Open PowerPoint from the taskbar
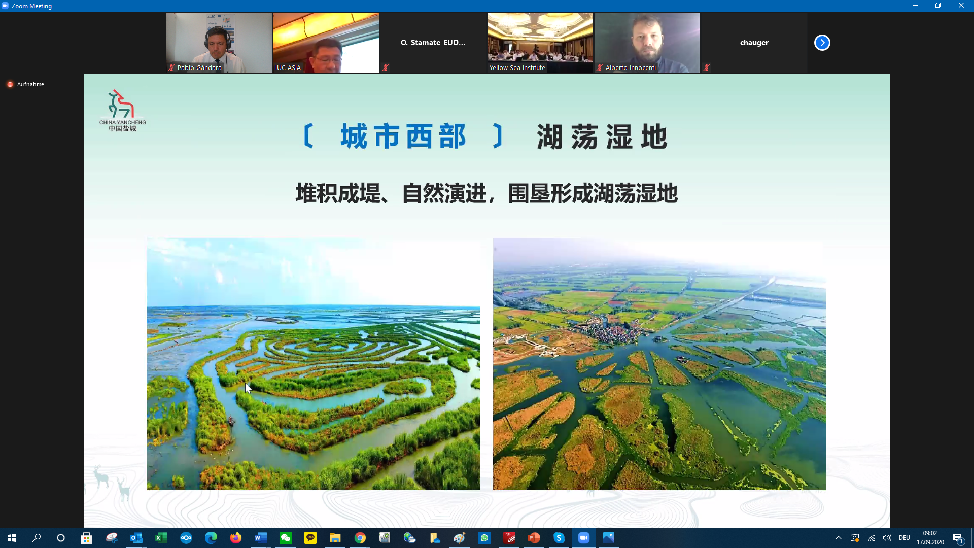Image resolution: width=974 pixels, height=548 pixels. [534, 538]
